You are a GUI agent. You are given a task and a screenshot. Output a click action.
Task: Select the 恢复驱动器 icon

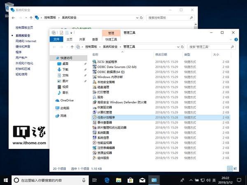point(94,107)
